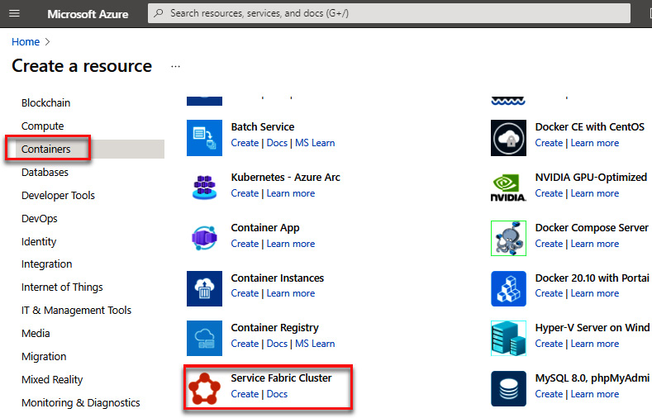Go to Home breadcrumb

pyautogui.click(x=26, y=42)
